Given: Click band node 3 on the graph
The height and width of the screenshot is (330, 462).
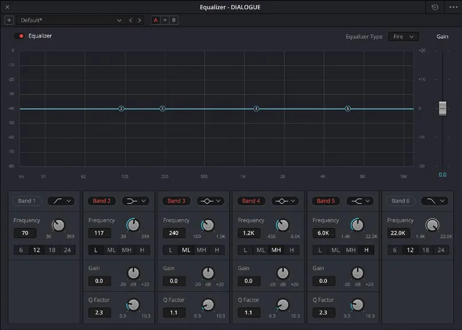Looking at the screenshot, I should [162, 109].
